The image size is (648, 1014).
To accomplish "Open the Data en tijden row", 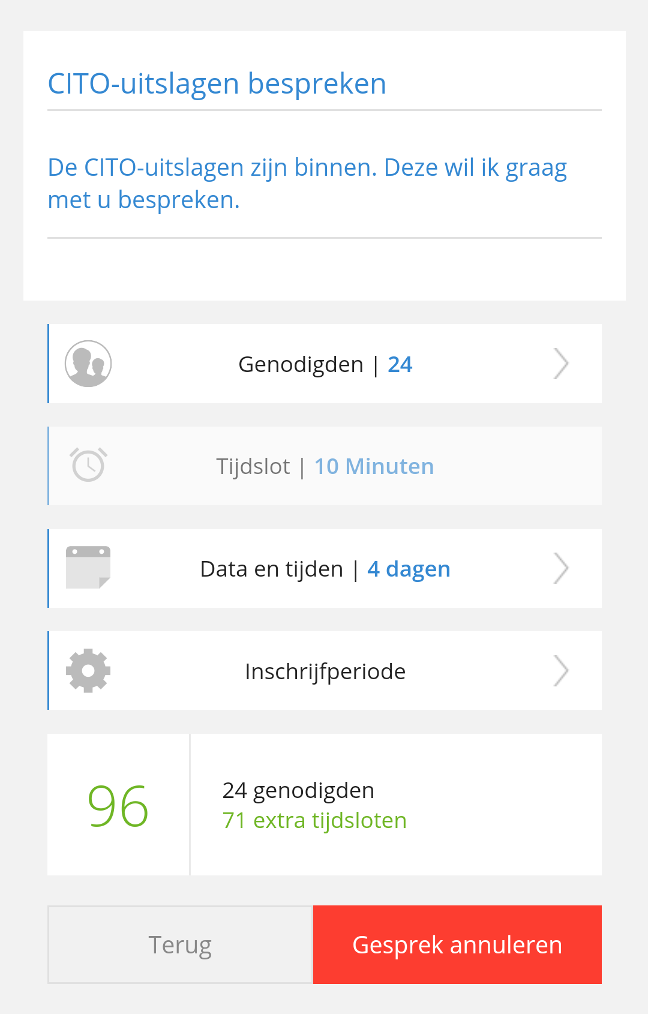I will pyautogui.click(x=325, y=568).
